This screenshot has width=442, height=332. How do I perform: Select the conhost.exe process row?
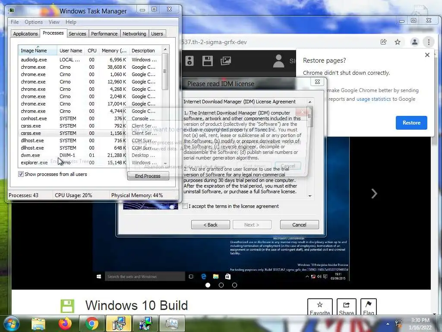click(x=90, y=118)
